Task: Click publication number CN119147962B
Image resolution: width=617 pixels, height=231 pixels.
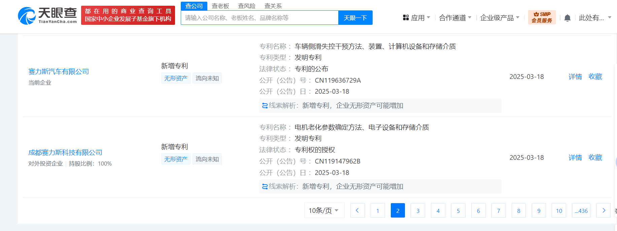Action: point(337,161)
